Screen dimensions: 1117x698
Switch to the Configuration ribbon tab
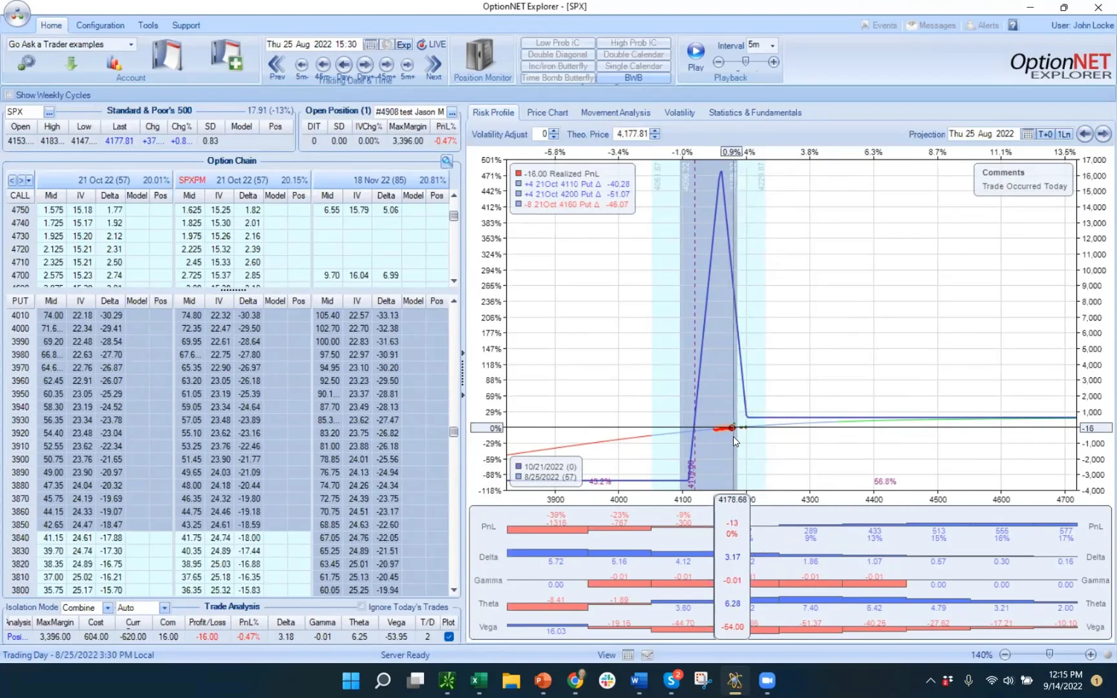(100, 25)
